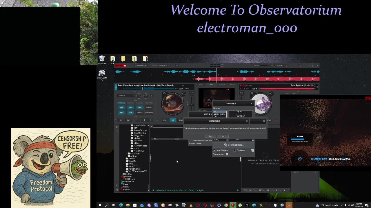This screenshot has height=208, width=371.
Task: Open the taskbar Search icon
Action: (107, 205)
